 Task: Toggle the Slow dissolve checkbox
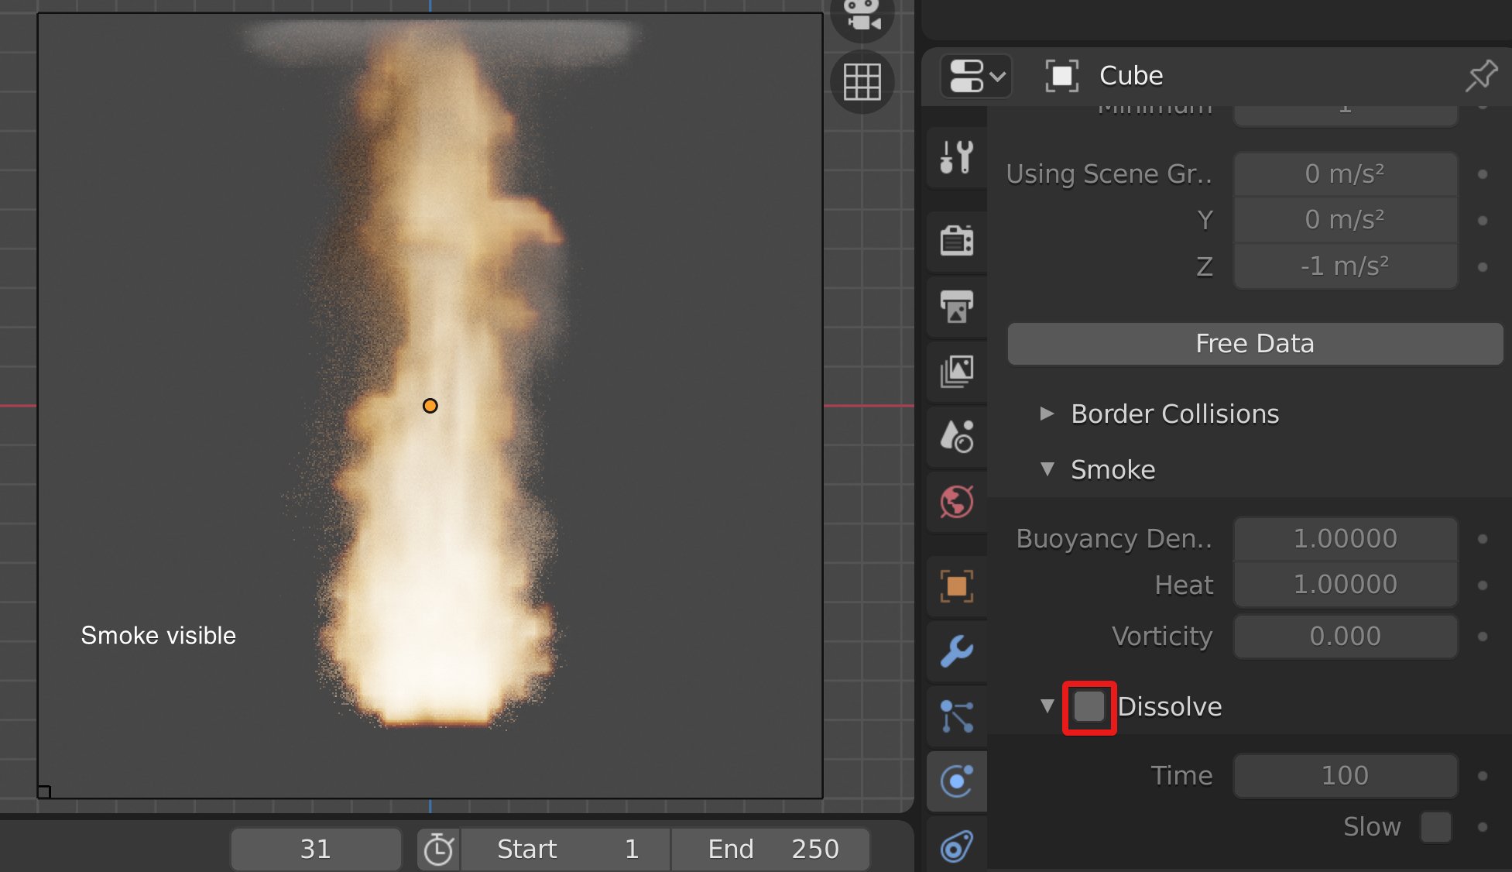[x=1435, y=826]
